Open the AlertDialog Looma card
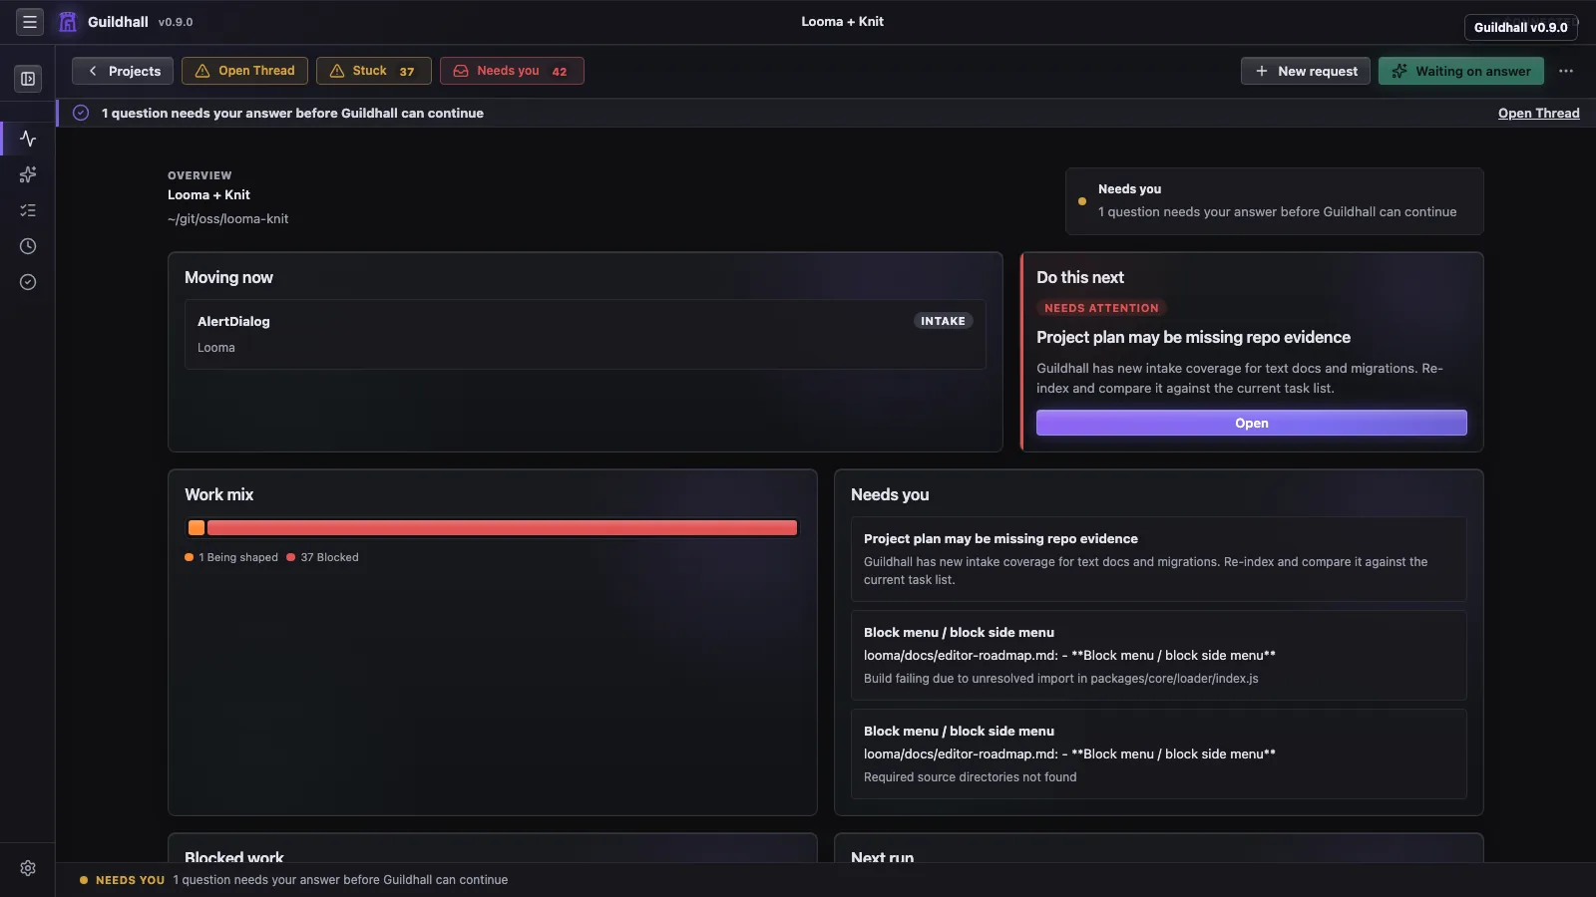The image size is (1596, 897). [586, 334]
